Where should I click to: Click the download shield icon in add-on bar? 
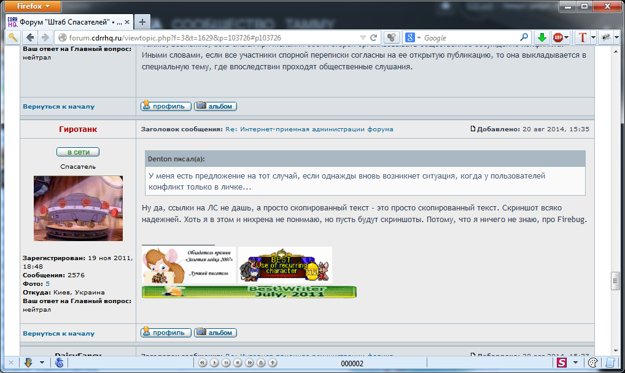coord(28,363)
